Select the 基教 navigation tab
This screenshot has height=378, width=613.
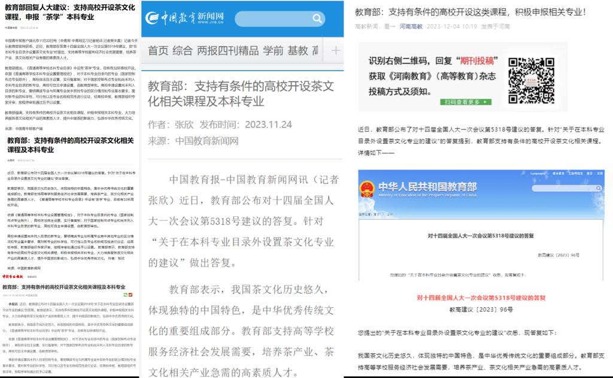[x=298, y=50]
